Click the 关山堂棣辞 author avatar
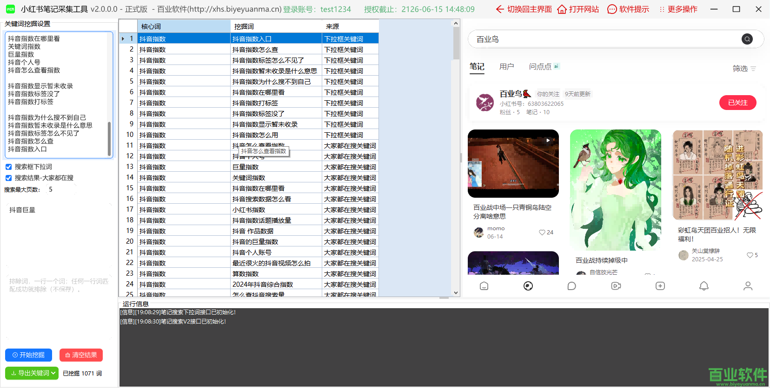This screenshot has height=388, width=770. tap(684, 255)
